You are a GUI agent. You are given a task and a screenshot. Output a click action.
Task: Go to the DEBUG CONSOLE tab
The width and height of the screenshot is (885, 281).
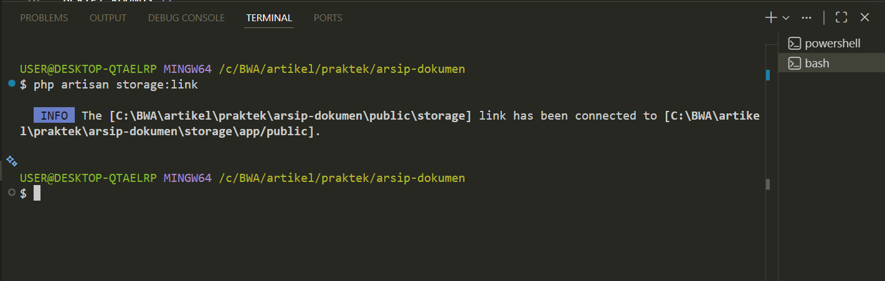[186, 17]
